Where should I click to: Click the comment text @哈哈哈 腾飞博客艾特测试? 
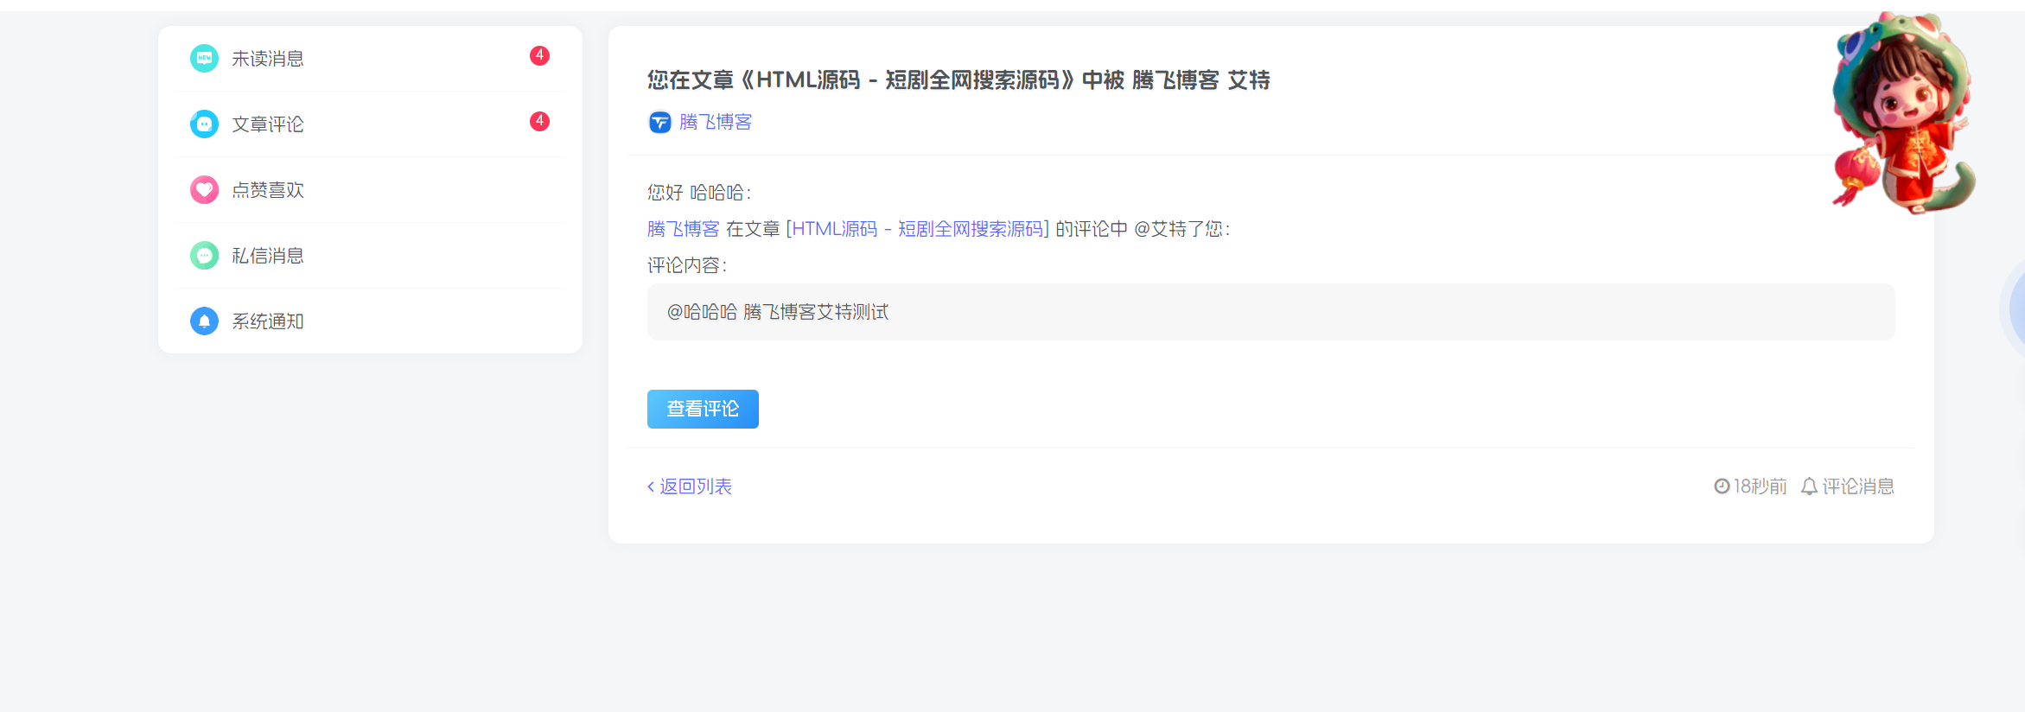pos(778,312)
